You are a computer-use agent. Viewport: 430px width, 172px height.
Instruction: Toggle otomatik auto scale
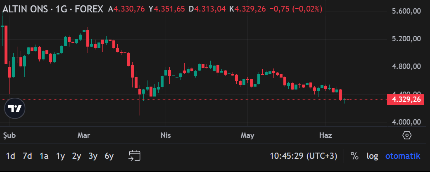pos(403,156)
